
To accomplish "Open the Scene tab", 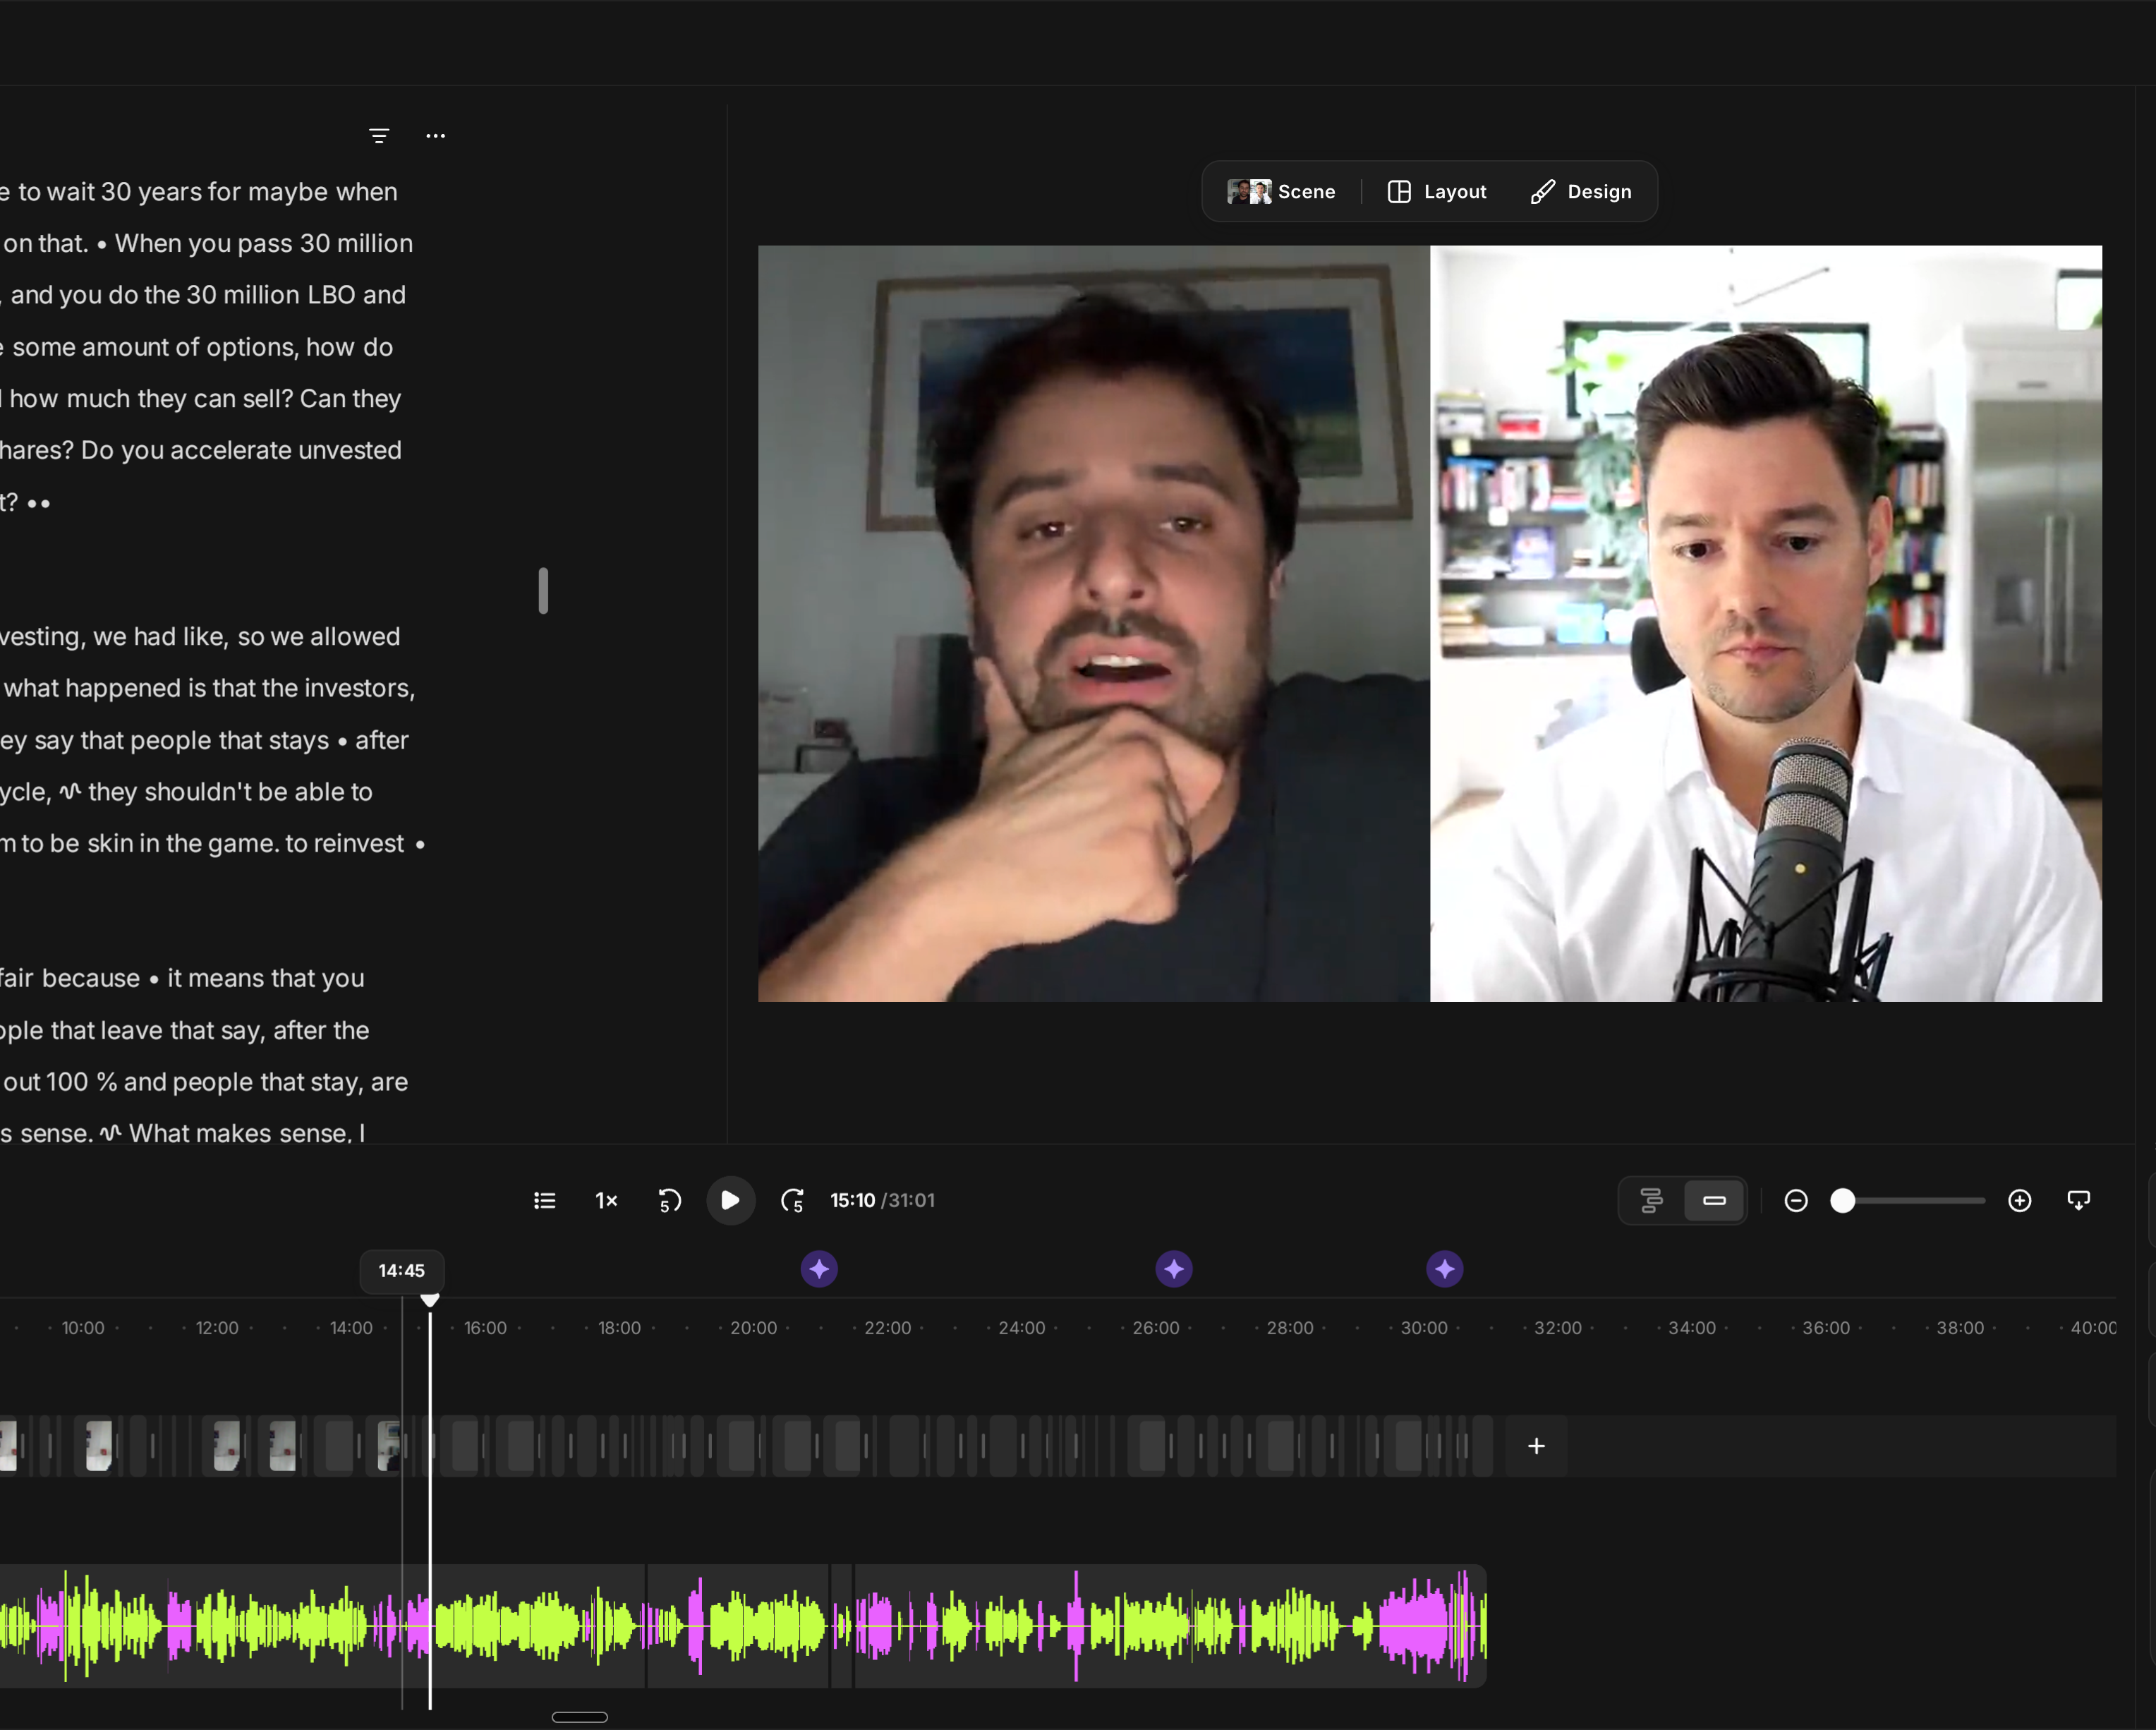I will pyautogui.click(x=1281, y=192).
